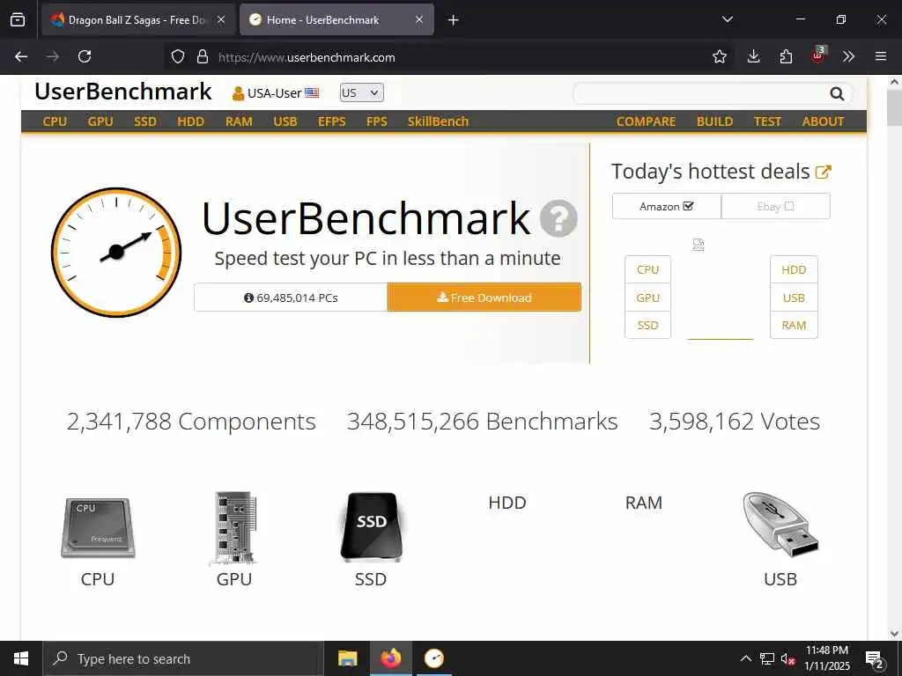Click the speedometer gauge logo
The image size is (902, 676).
(x=116, y=252)
